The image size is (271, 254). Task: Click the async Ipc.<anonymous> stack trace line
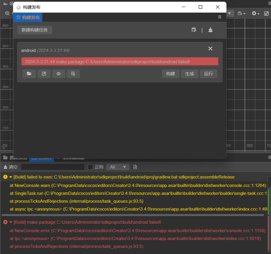[x=138, y=209]
